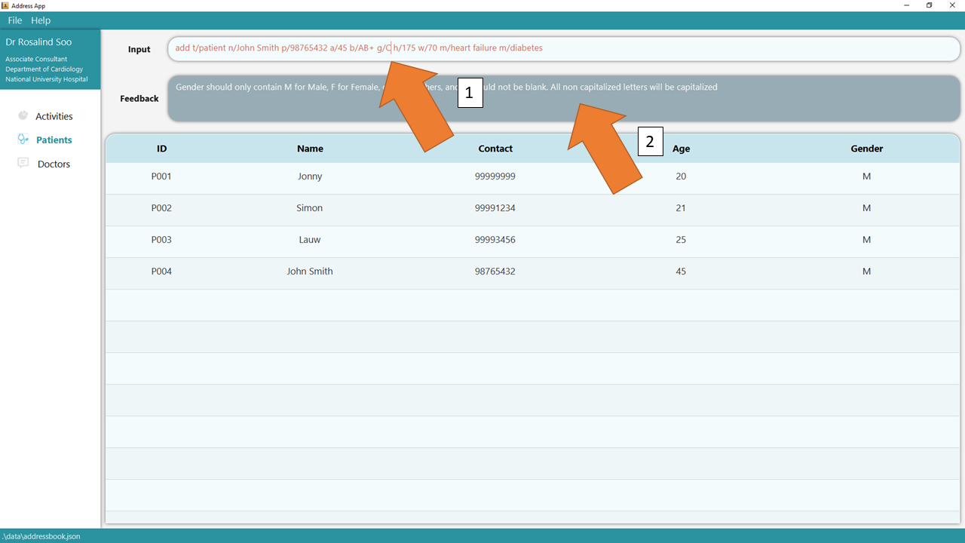Open the File menu
The height and width of the screenshot is (543, 965).
point(15,20)
